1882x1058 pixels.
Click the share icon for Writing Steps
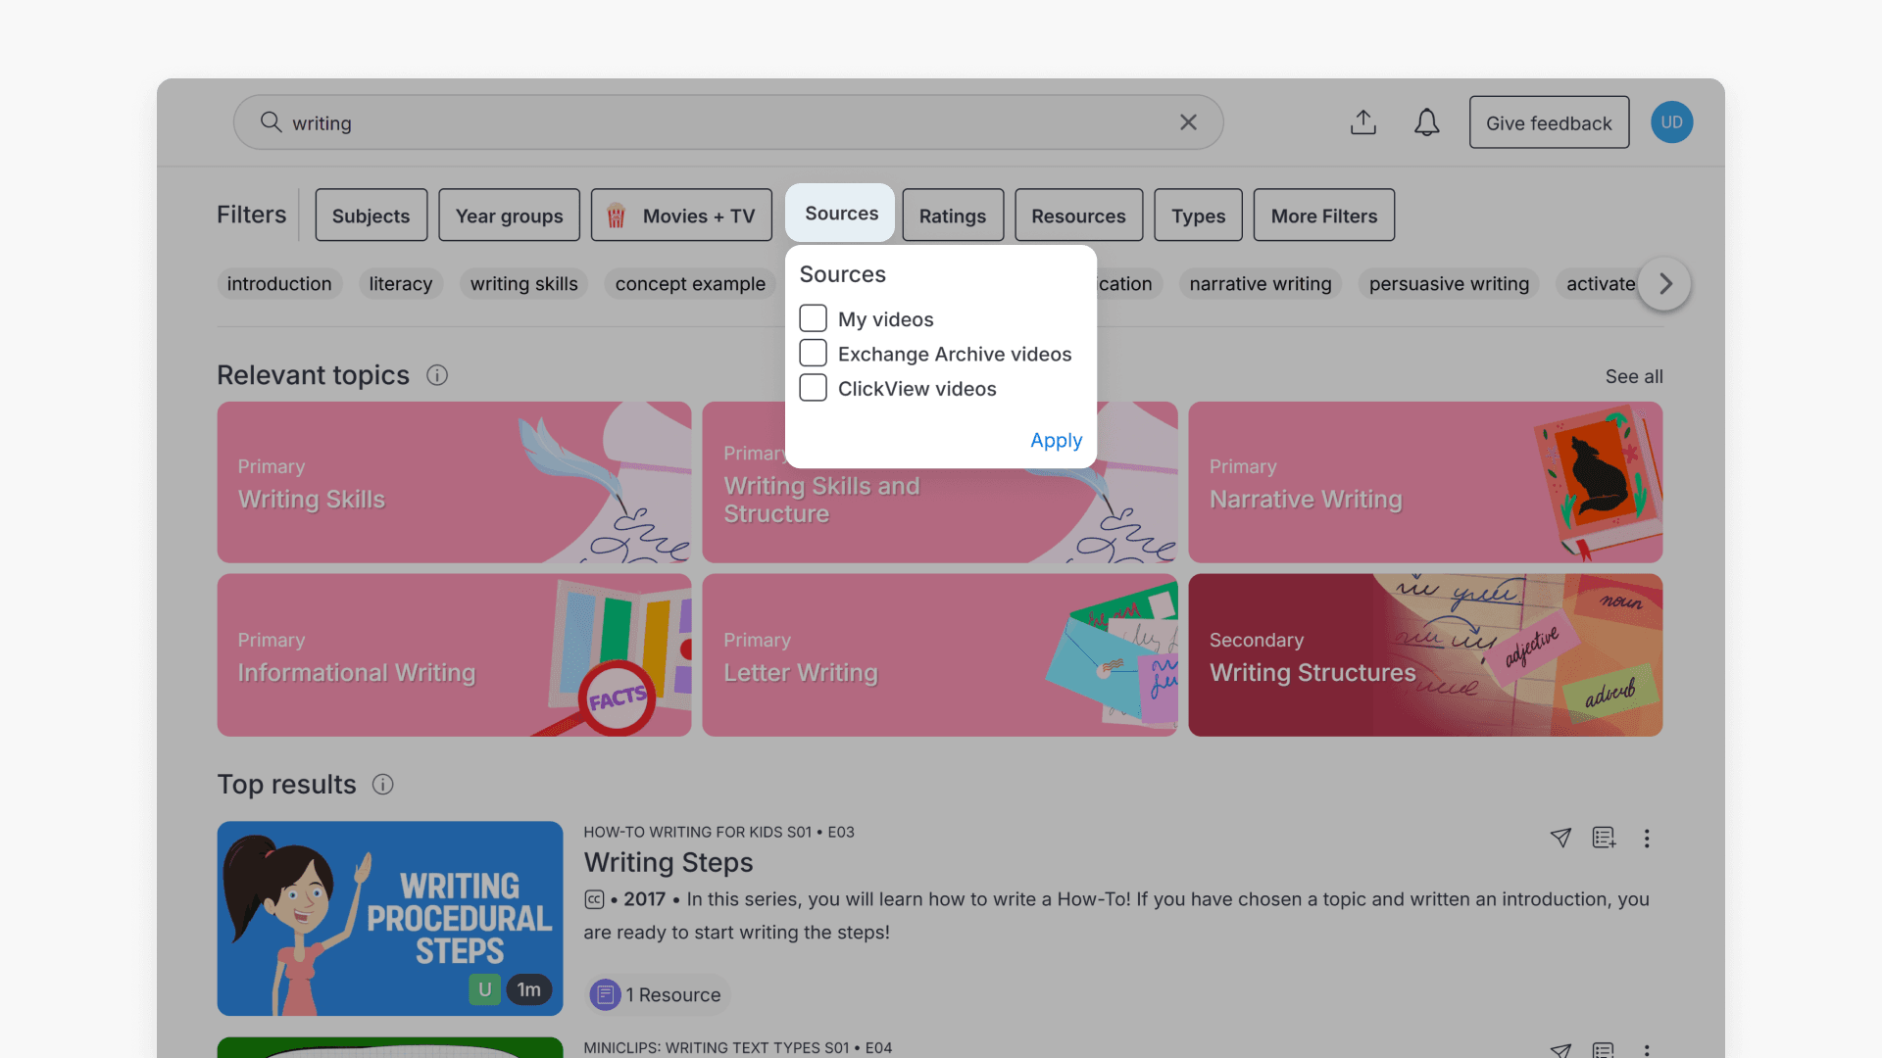(x=1560, y=838)
